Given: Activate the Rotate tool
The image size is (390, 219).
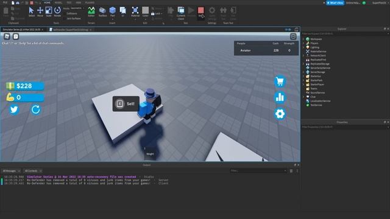Looking at the screenshot, I should (x=57, y=12).
